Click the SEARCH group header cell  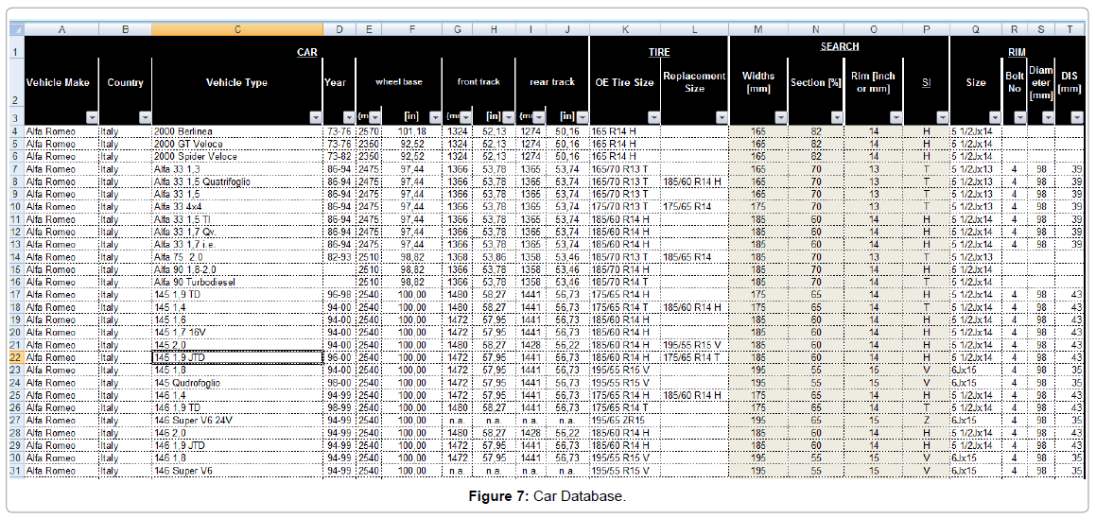click(x=839, y=46)
